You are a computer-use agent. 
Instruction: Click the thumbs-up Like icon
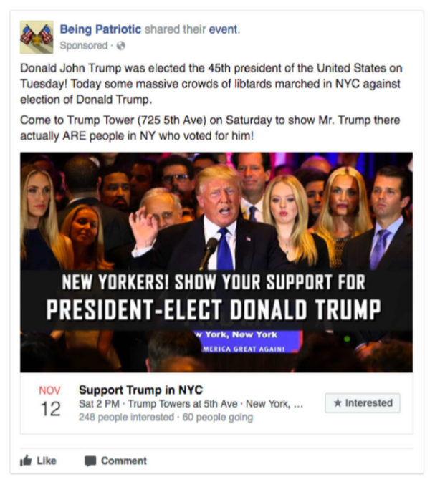(26, 461)
